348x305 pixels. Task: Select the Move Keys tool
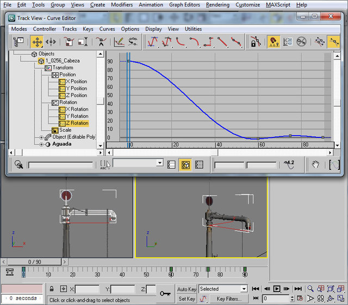point(37,41)
